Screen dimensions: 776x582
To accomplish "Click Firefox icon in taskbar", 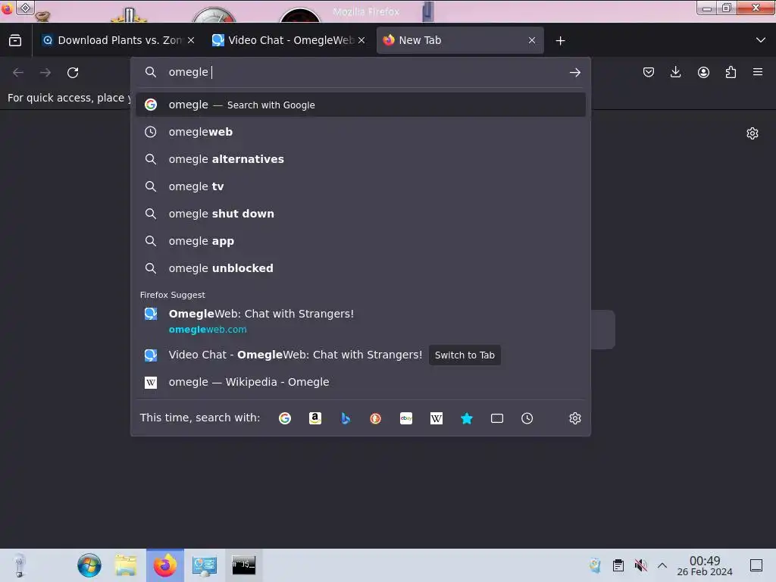I will pyautogui.click(x=164, y=565).
